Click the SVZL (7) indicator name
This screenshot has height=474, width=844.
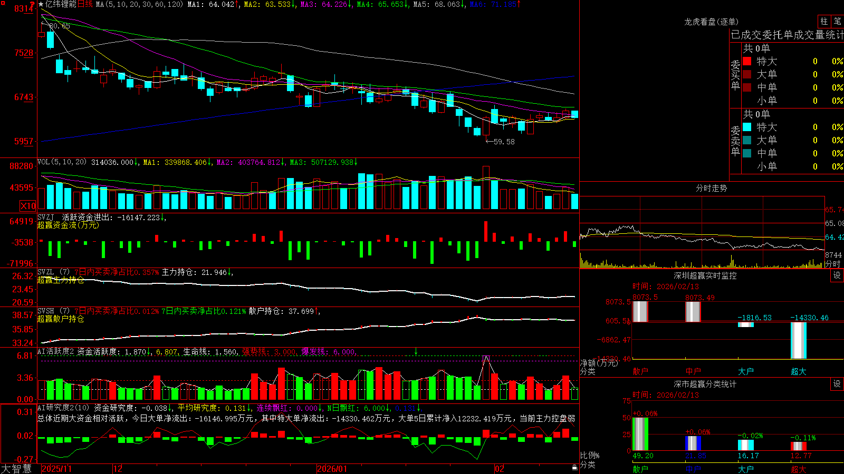[54, 272]
